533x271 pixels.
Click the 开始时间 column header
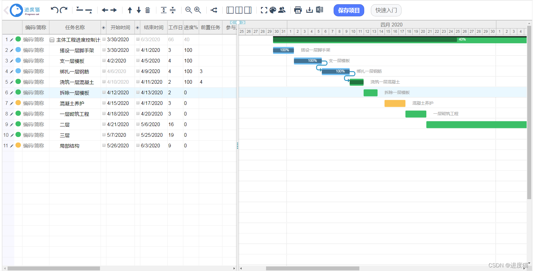pos(120,27)
